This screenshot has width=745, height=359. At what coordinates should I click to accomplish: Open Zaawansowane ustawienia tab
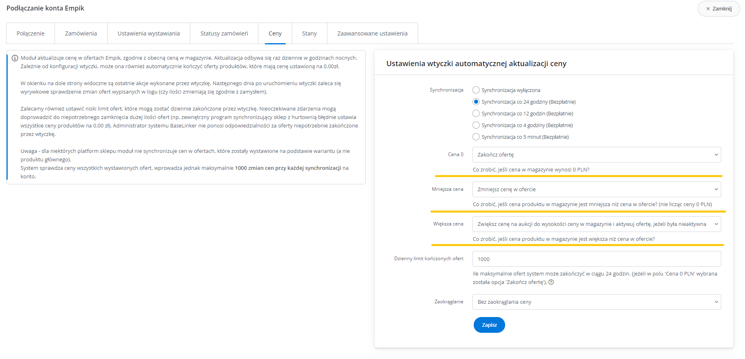[x=372, y=33]
